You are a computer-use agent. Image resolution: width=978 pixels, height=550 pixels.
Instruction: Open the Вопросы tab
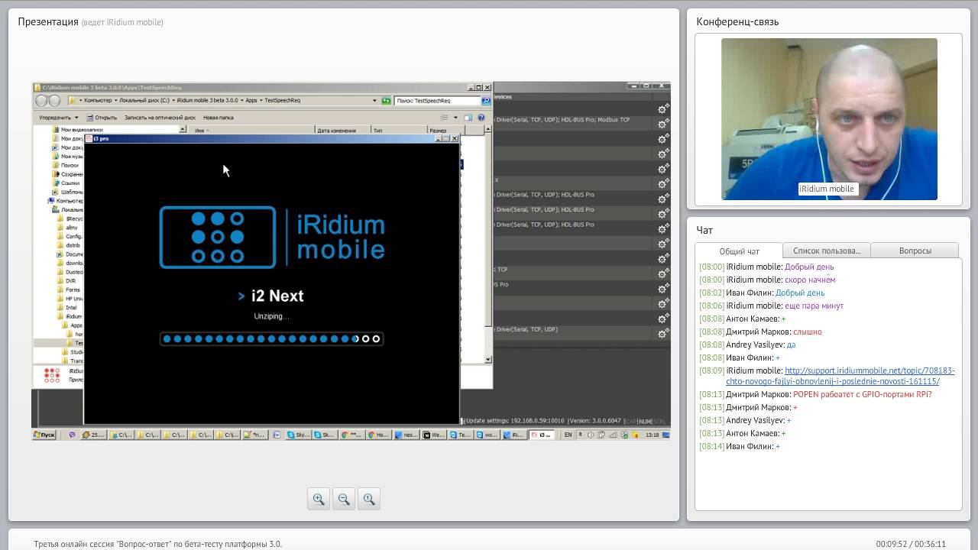tap(915, 251)
